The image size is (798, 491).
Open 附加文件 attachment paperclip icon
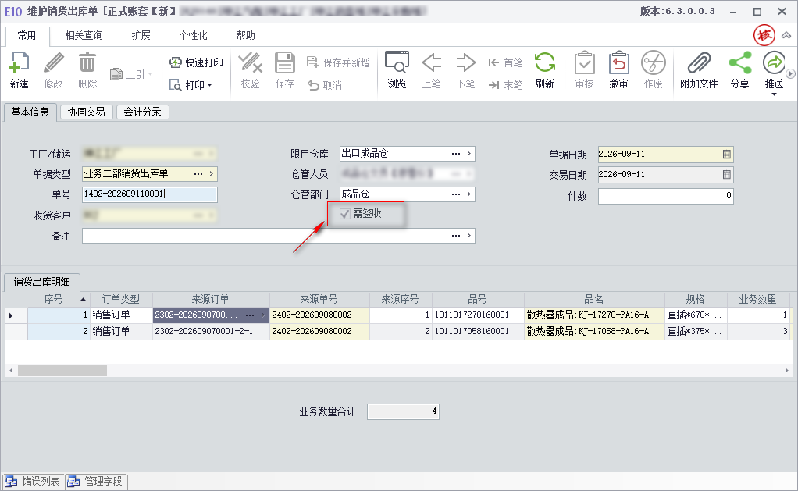700,63
